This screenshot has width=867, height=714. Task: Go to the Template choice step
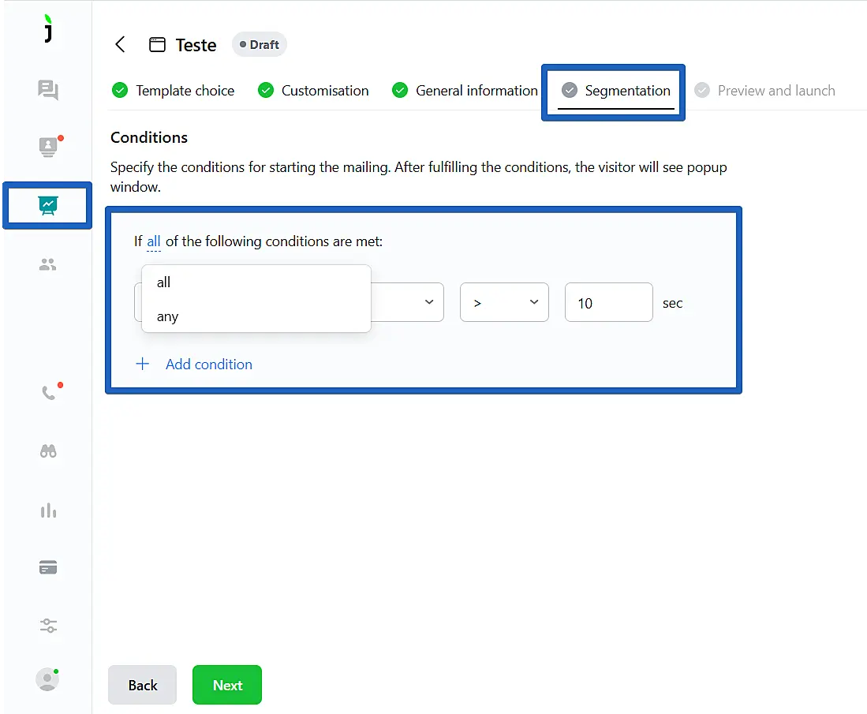pos(184,91)
